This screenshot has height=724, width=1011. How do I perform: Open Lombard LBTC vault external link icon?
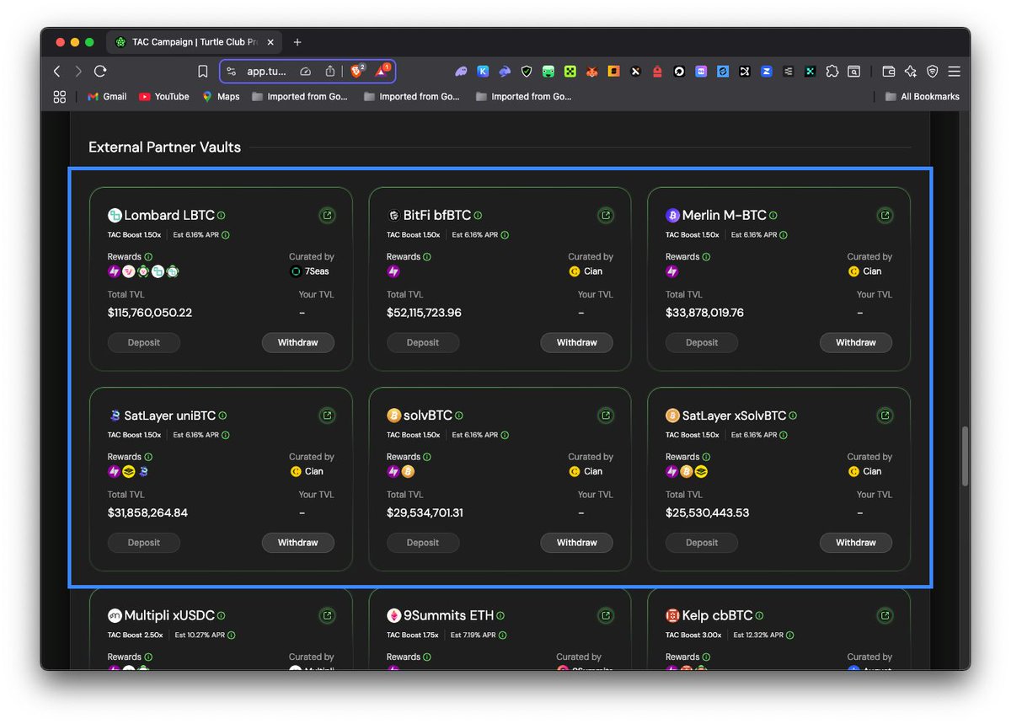click(327, 216)
